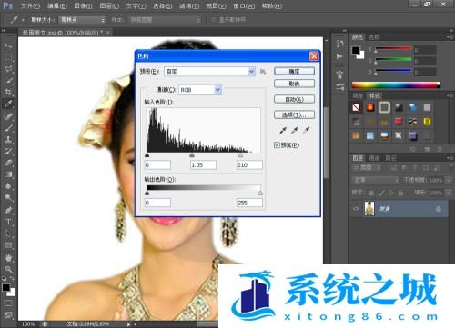Image resolution: width=455 pixels, height=328 pixels.
Task: Toggle lock transparent pixels
Action: coord(371,193)
